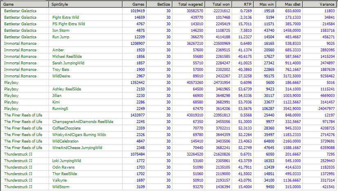Click the BetSize column header
This screenshot has height=191, width=338.
pyautogui.click(x=159, y=4)
